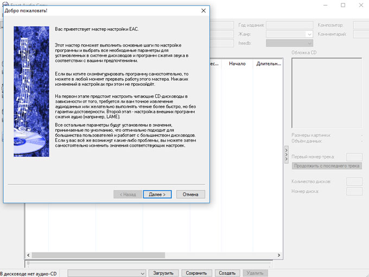Screen dimensions: 369x277
Task: Click the Продолжить с последнего трека button
Action: 327,166
